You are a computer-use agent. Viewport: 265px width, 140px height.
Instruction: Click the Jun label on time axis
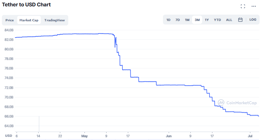click(x=169, y=136)
